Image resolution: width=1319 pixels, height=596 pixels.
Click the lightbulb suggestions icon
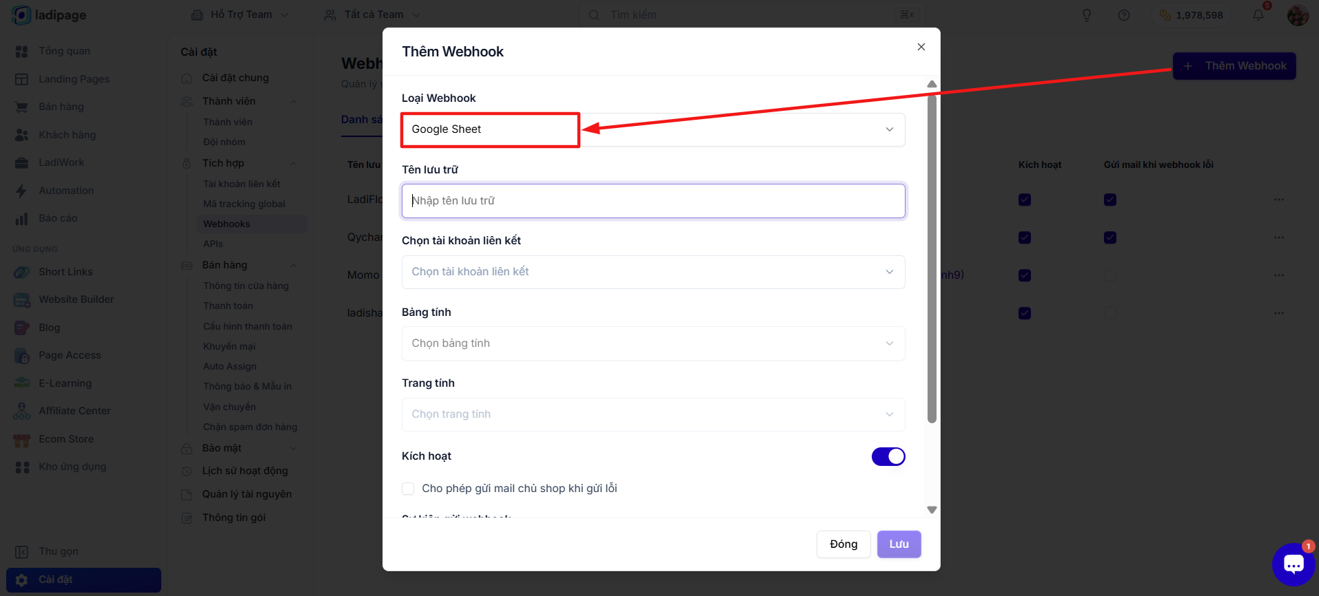[x=1087, y=15]
